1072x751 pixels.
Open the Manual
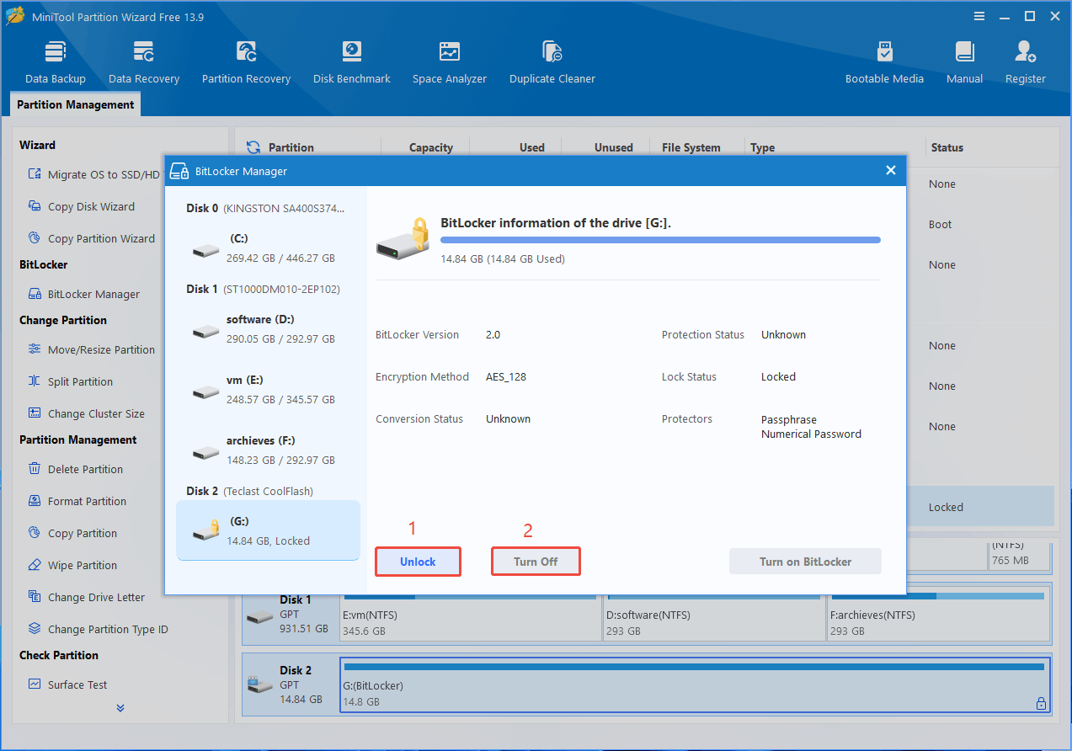point(964,62)
